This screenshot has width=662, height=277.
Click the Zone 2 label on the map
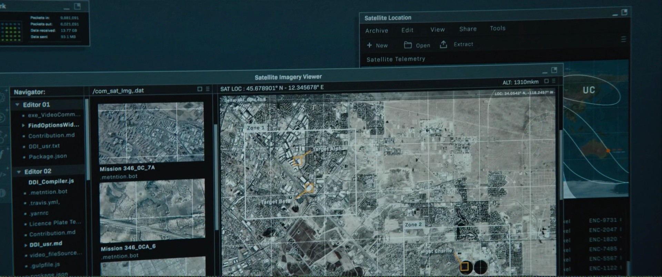click(413, 225)
